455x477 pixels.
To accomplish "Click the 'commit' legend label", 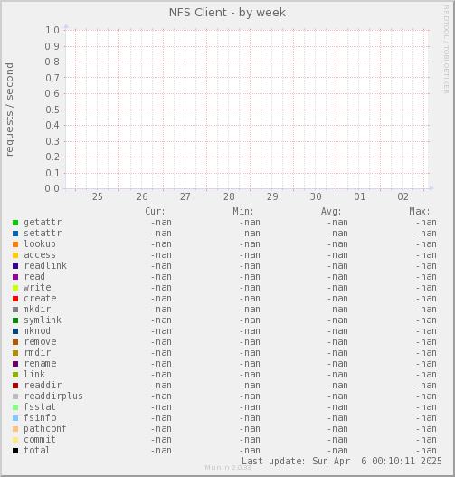I will pos(40,440).
